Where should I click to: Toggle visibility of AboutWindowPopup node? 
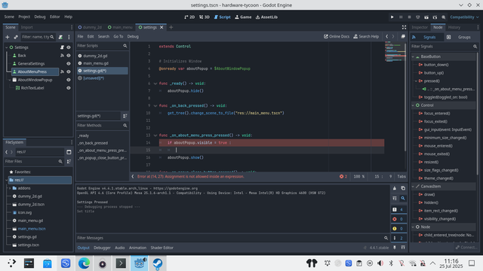(69, 80)
